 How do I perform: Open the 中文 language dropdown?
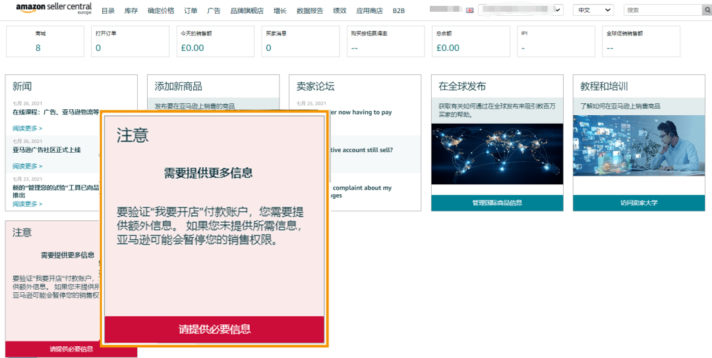593,11
